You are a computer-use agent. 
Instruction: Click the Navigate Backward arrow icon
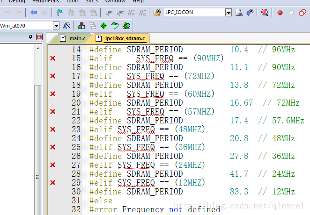(34, 13)
